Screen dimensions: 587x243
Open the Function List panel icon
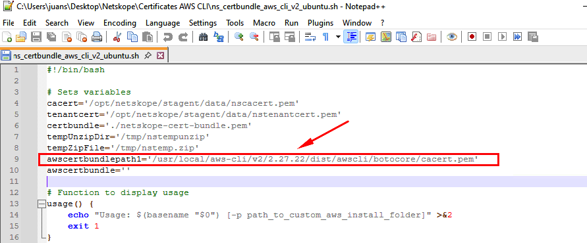click(416, 37)
